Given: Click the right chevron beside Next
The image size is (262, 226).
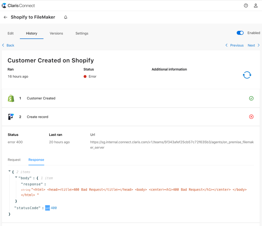Looking at the screenshot, I should pyautogui.click(x=258, y=45).
